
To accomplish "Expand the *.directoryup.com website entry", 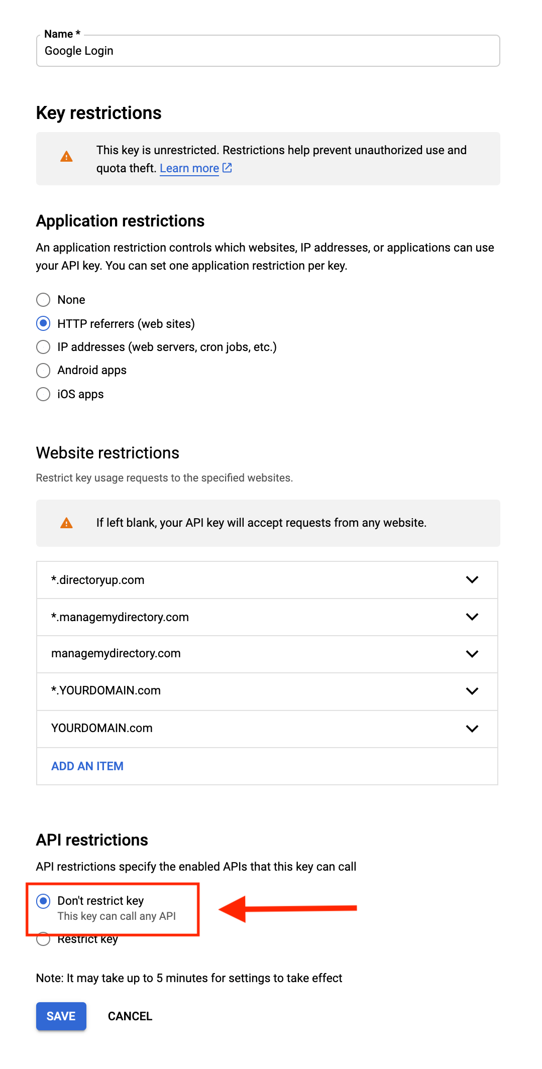I will pyautogui.click(x=471, y=580).
